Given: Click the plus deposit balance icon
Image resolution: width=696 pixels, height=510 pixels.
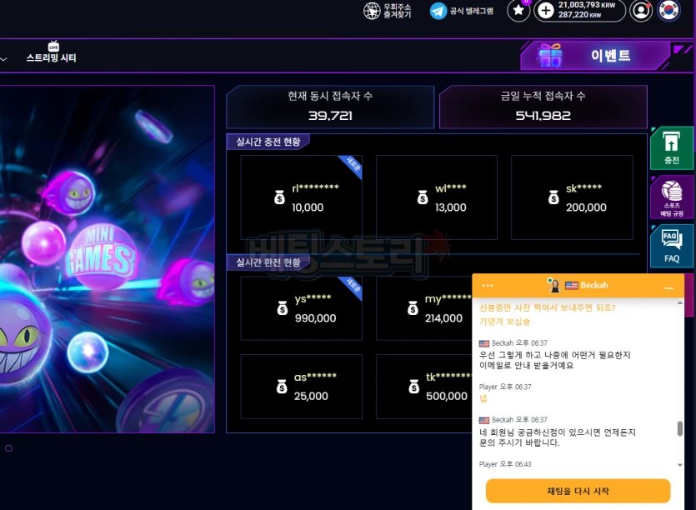Looking at the screenshot, I should [x=545, y=11].
